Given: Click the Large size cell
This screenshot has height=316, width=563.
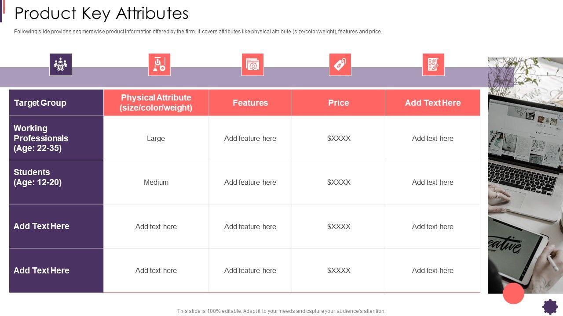Looking at the screenshot, I should (x=156, y=138).
